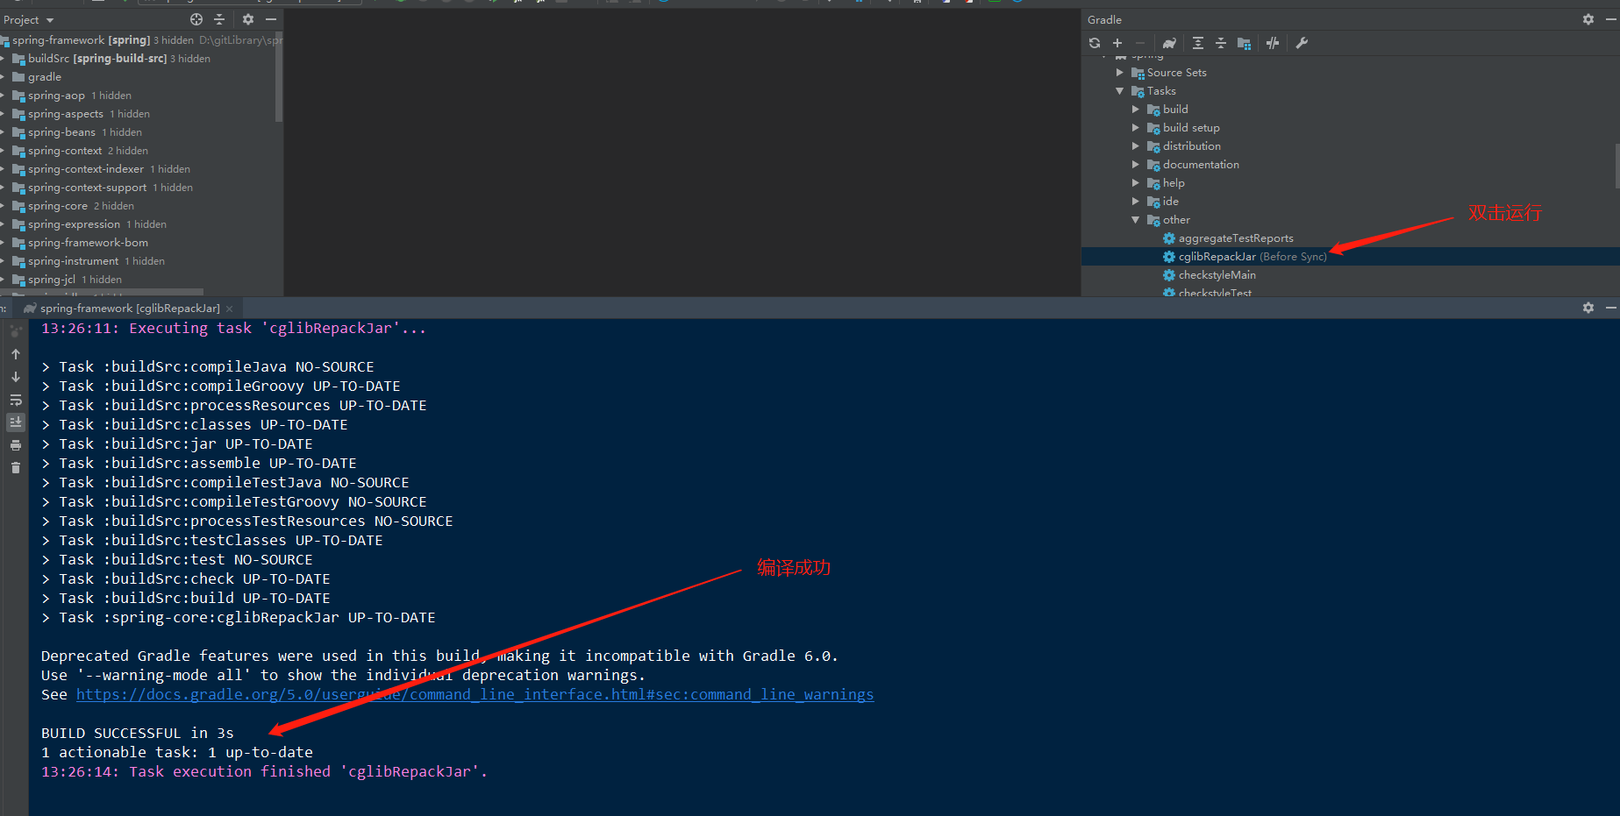
Task: Hide the Run tool window
Action: [1611, 308]
